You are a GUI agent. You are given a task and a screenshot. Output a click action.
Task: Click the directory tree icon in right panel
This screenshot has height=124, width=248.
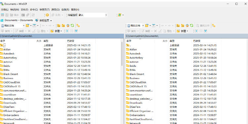pos(214,26)
